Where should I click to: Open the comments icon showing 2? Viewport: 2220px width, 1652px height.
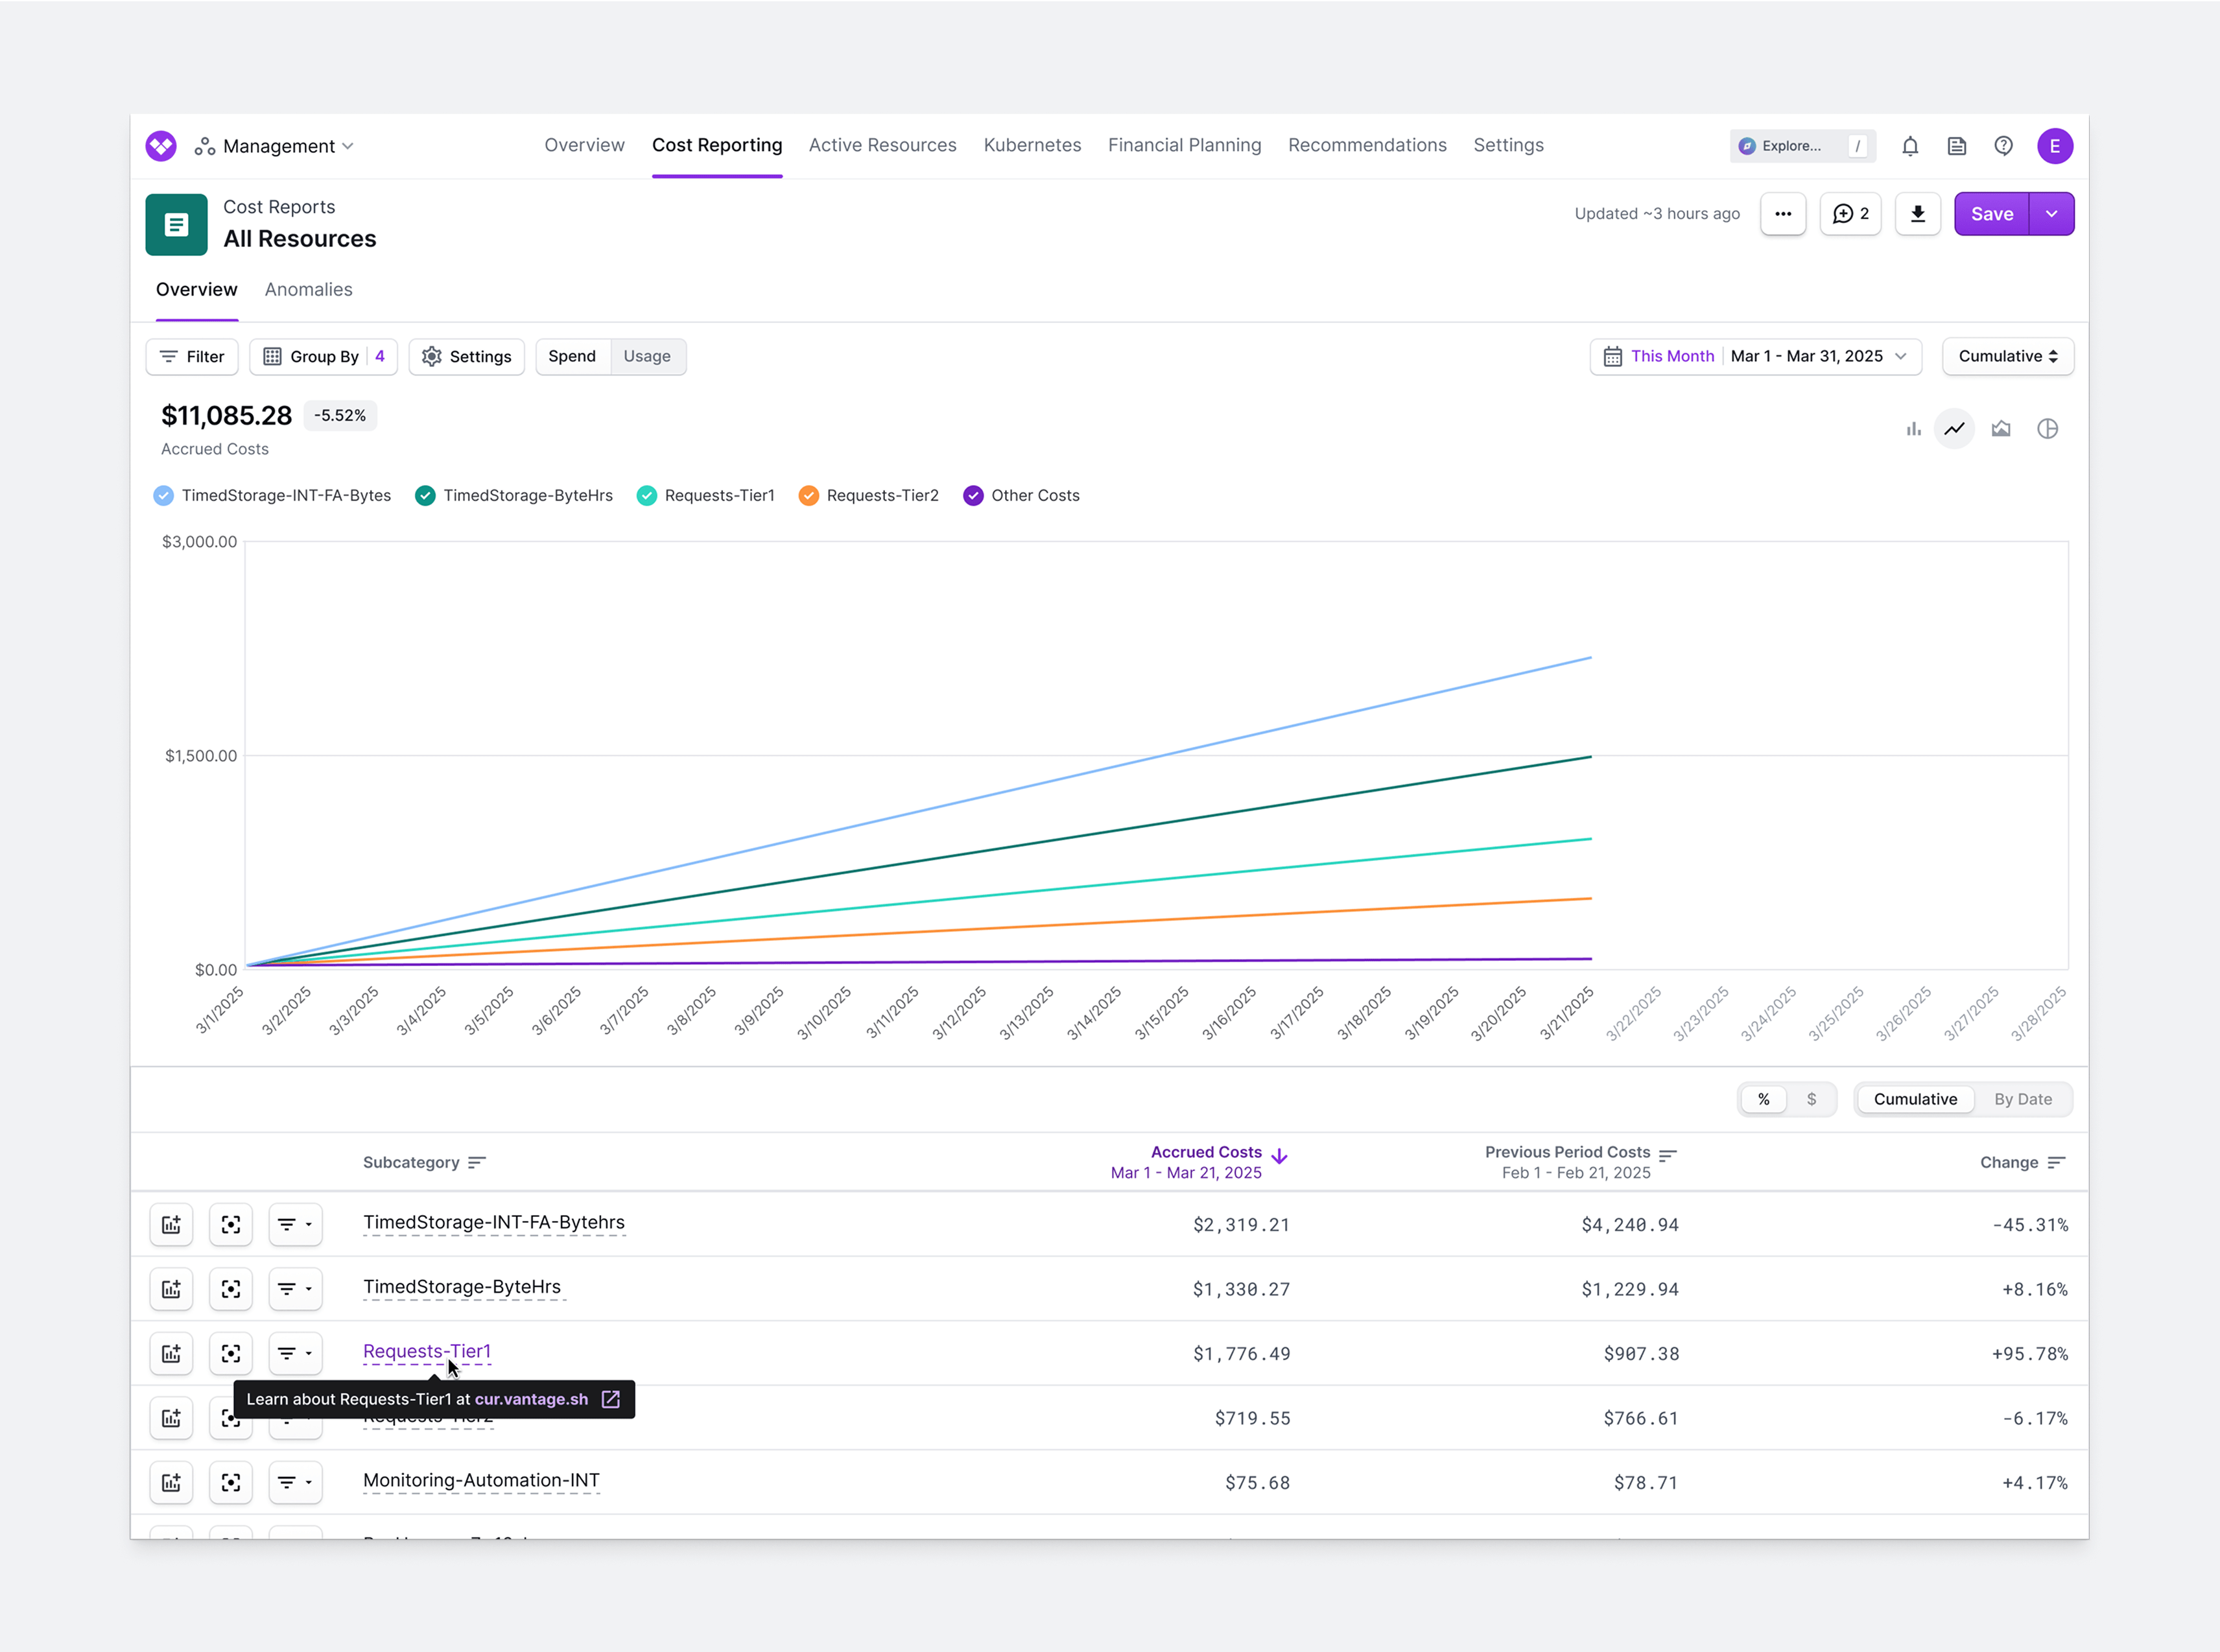[x=1850, y=214]
